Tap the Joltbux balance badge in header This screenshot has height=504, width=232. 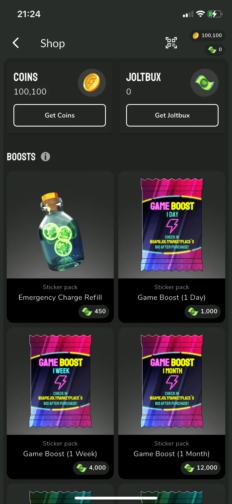point(215,49)
